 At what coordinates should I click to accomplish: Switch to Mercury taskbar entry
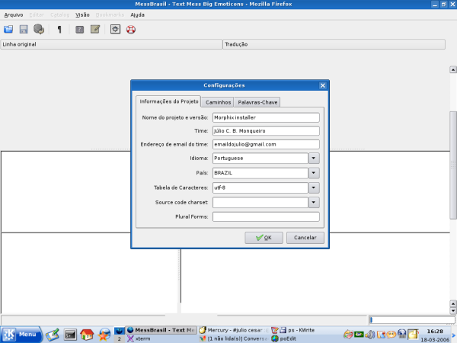[234, 330]
